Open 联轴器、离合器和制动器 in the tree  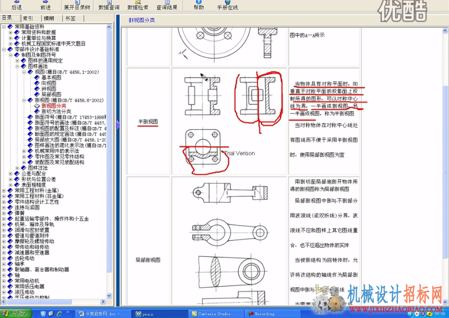point(42,270)
